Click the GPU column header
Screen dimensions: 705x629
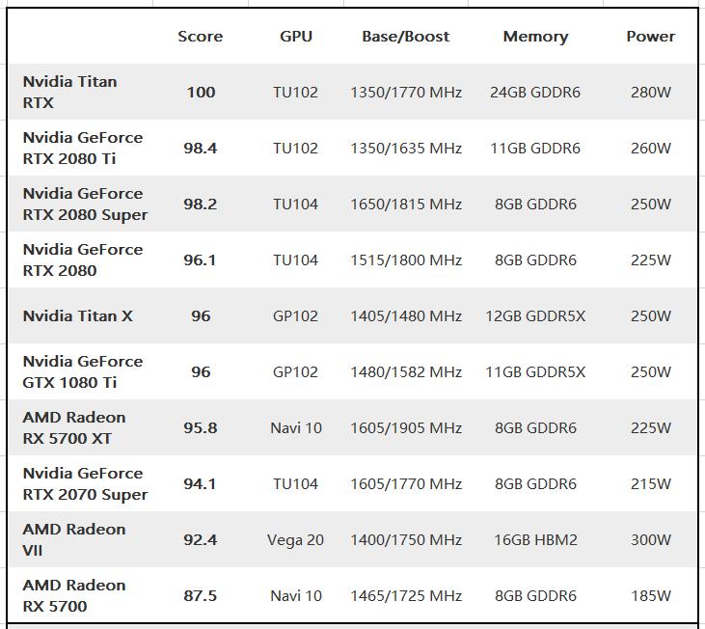(296, 37)
